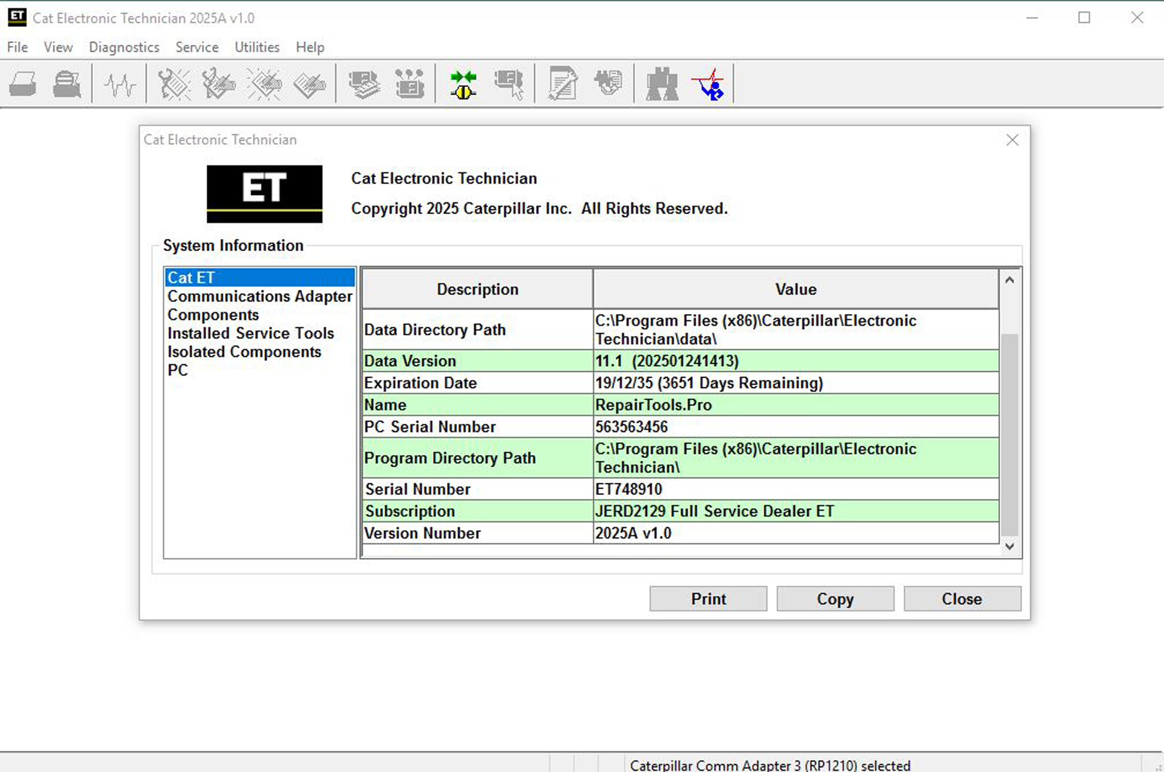The width and height of the screenshot is (1164, 772).
Task: Open the Service menu
Action: 197,47
